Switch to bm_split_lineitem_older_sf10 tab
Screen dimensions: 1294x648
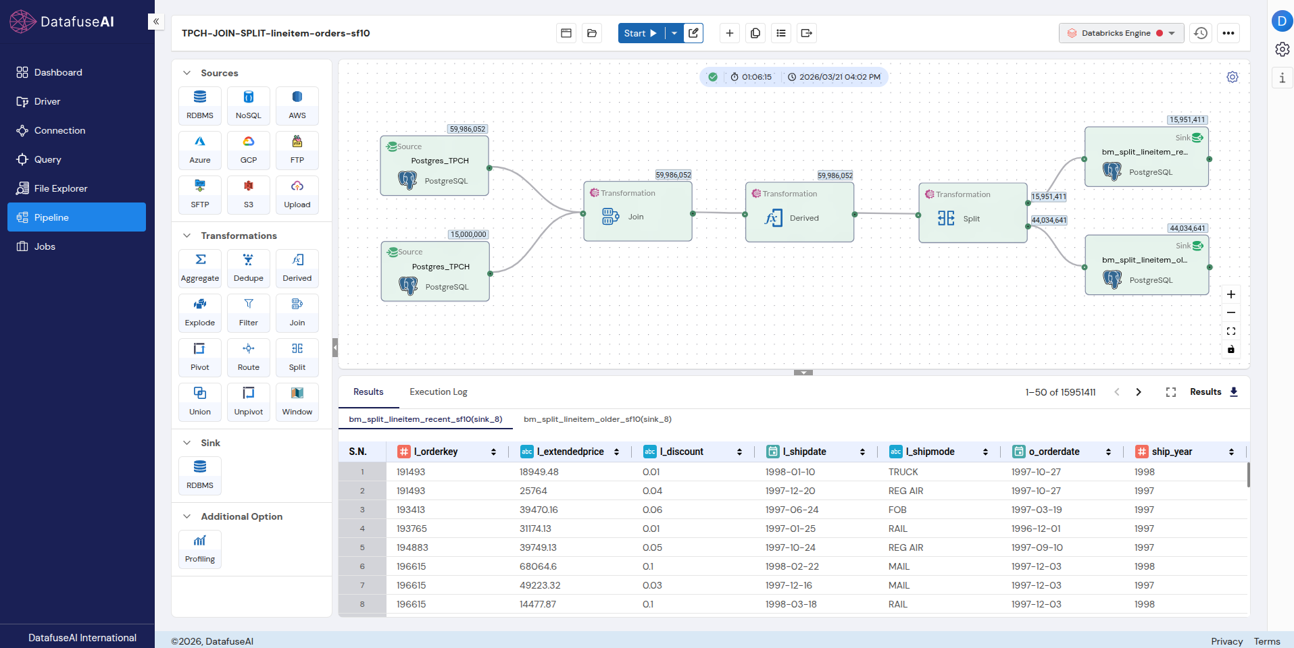[x=597, y=419]
